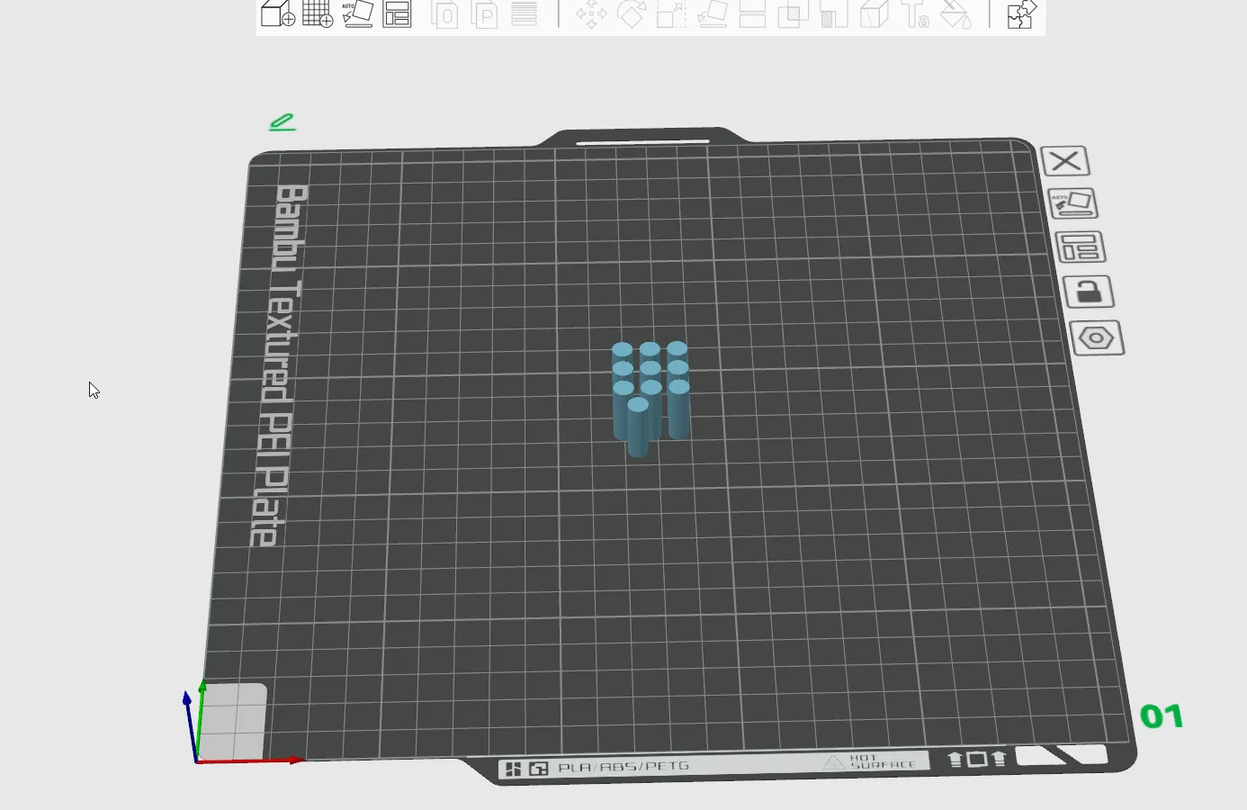This screenshot has height=810, width=1247.
Task: Select the Color painting bucket tool
Action: click(x=955, y=13)
